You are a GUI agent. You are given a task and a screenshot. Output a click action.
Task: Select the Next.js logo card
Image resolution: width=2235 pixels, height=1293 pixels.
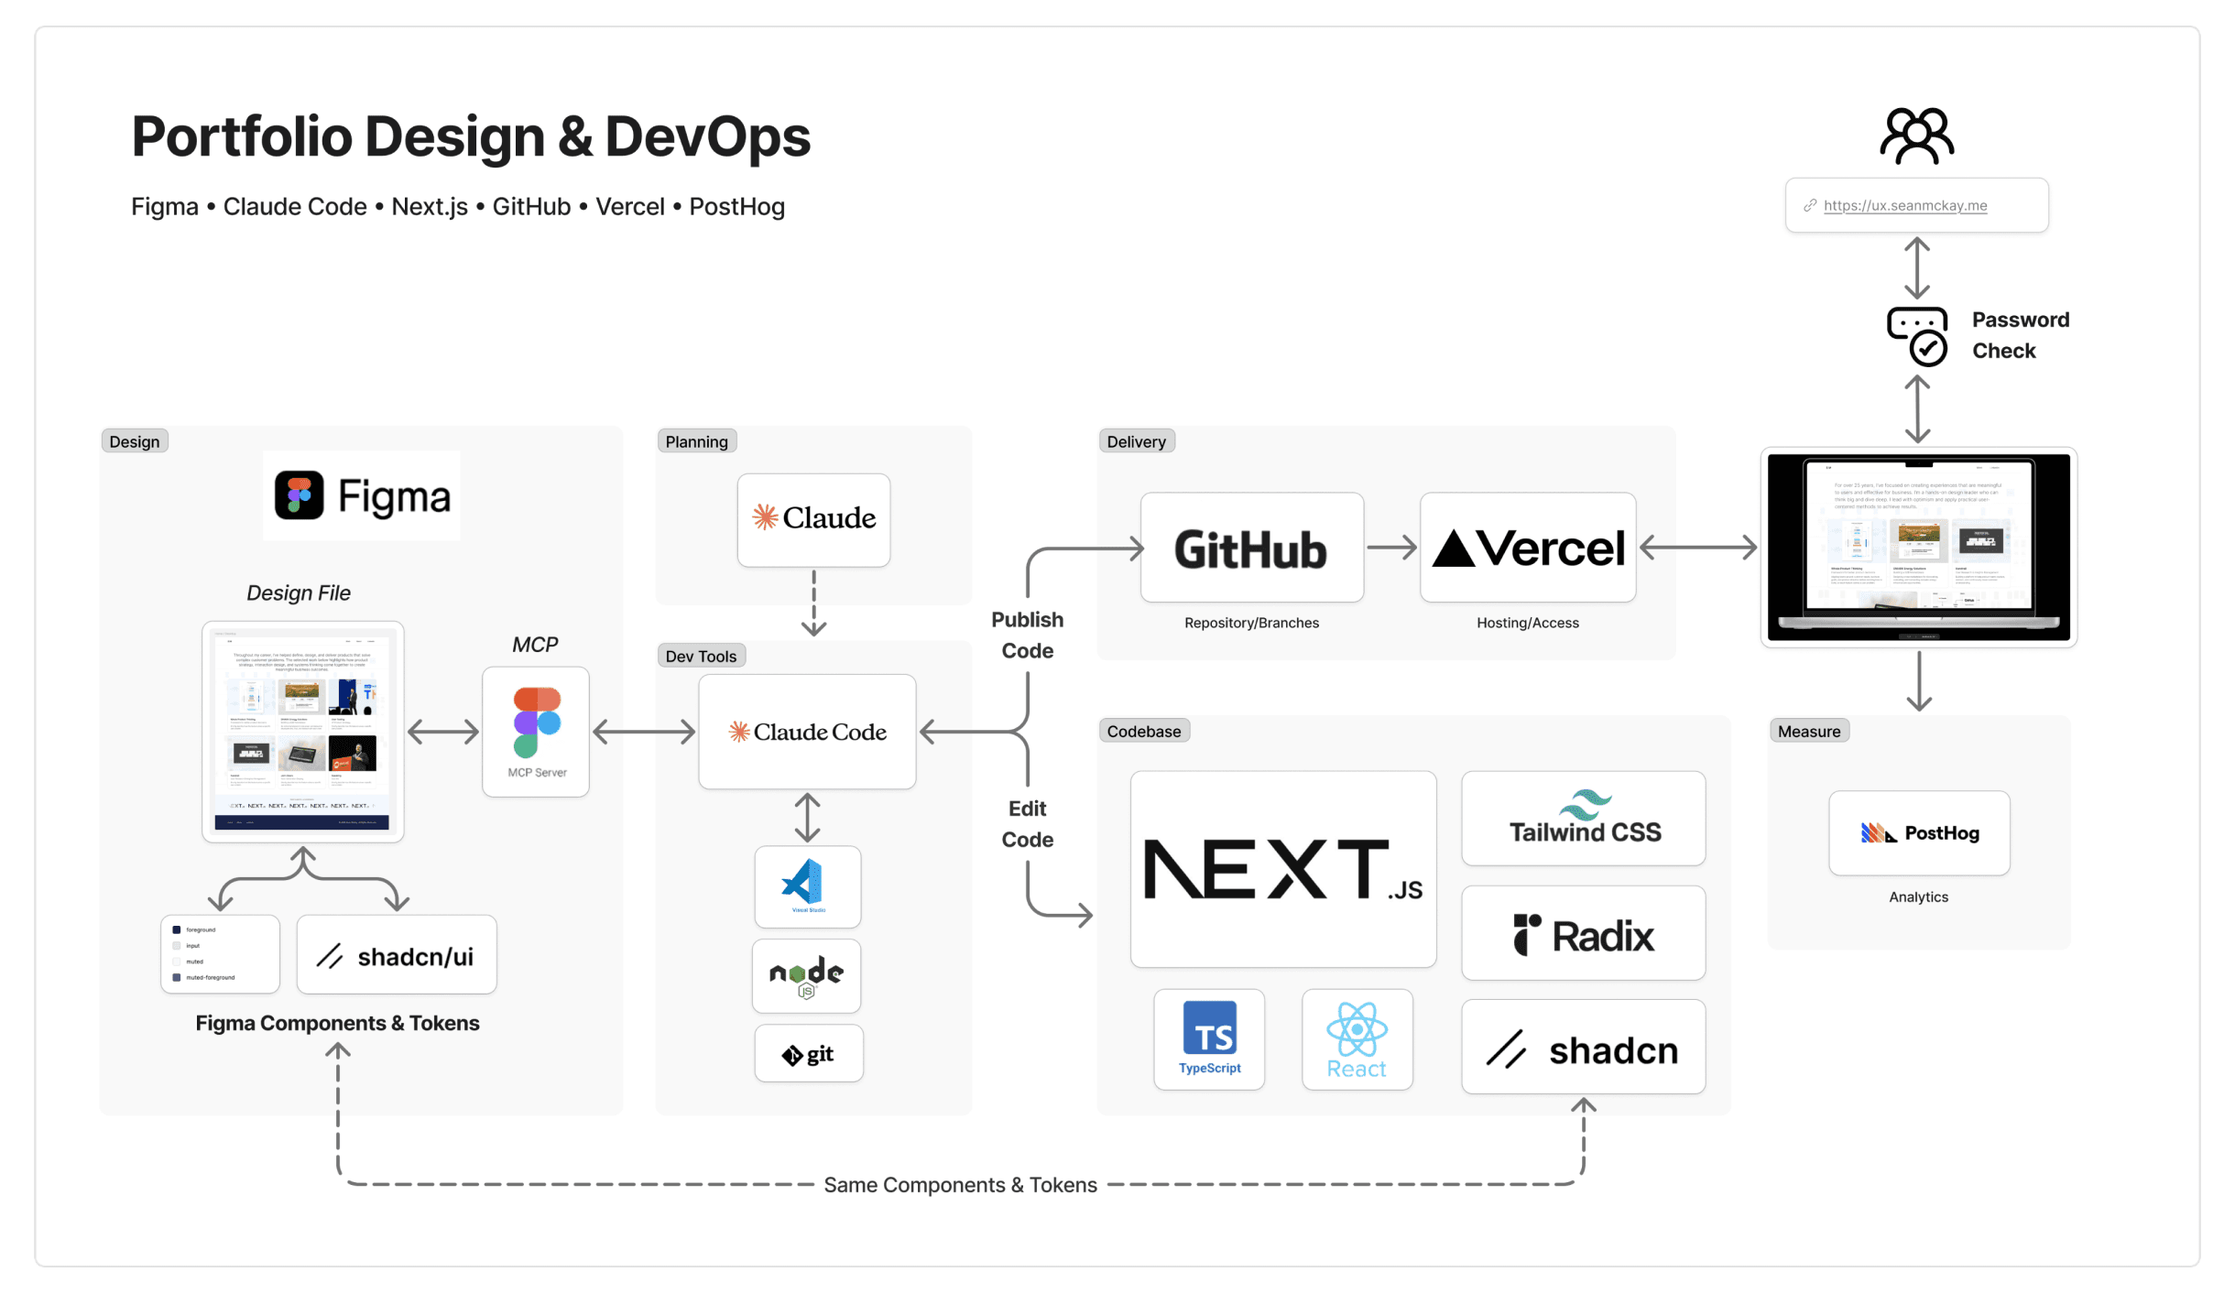click(x=1283, y=869)
